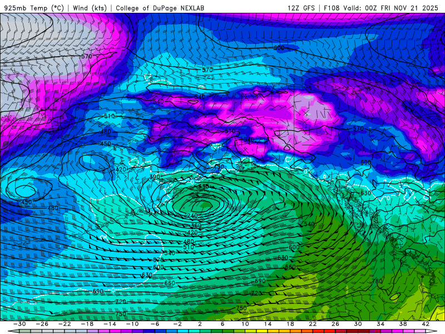The width and height of the screenshot is (445, 334).
Task: Click the -6 value on the temperature scale
Action: (x=155, y=324)
